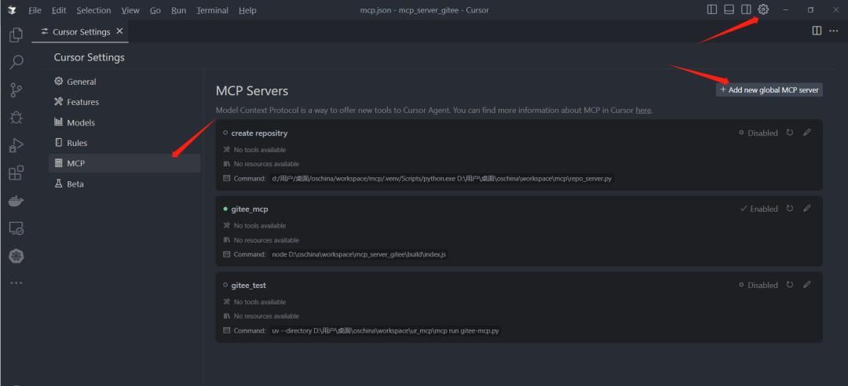Click the settings gear icon in title bar
The width and height of the screenshot is (848, 386).
click(763, 10)
